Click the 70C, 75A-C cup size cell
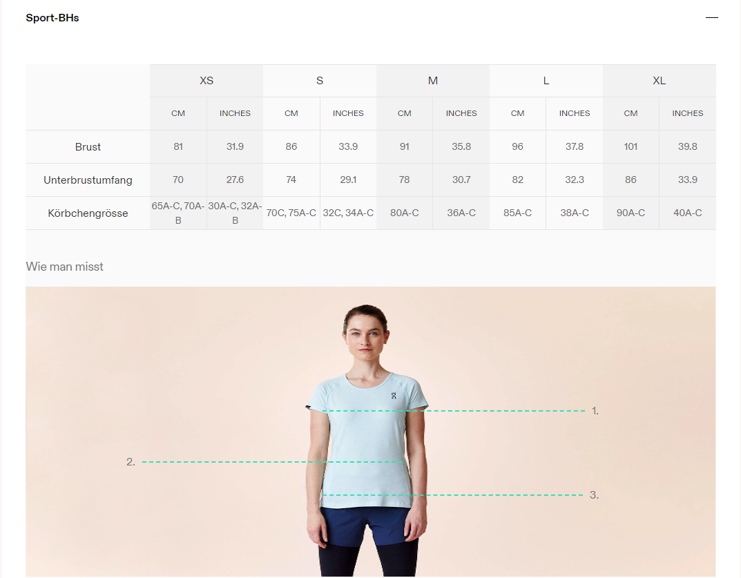This screenshot has width=741, height=578. tap(291, 213)
